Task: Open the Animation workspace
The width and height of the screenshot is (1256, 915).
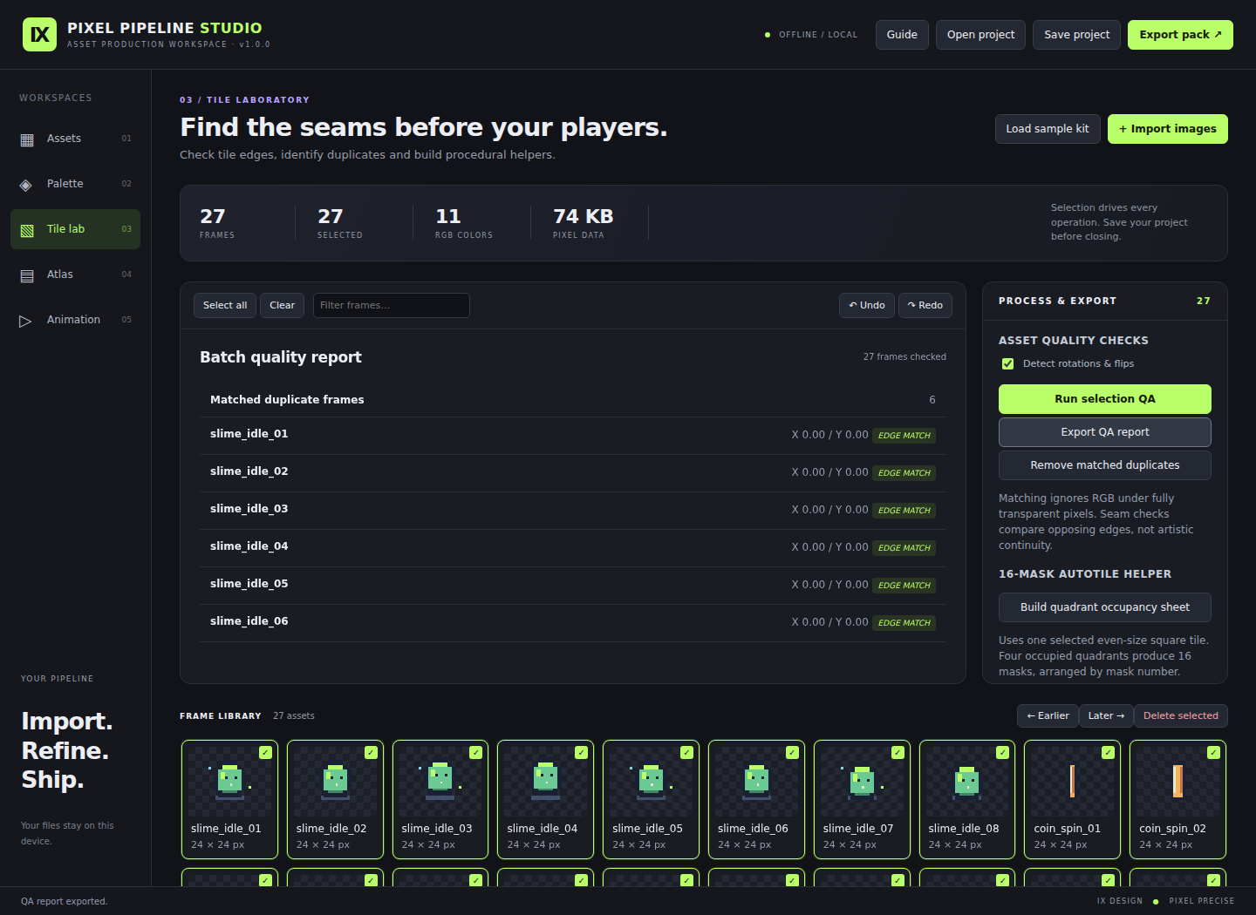Action: [75, 320]
